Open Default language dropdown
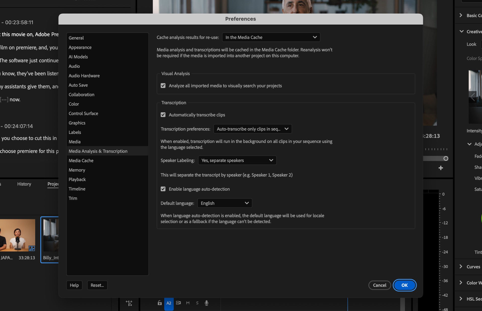 click(x=224, y=203)
